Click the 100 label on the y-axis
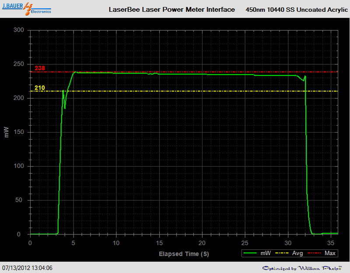 point(19,166)
